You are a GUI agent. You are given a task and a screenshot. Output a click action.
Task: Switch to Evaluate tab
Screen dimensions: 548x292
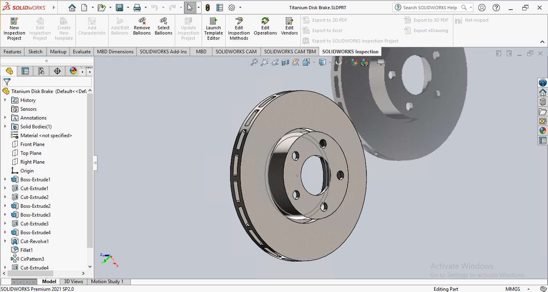[x=82, y=52]
